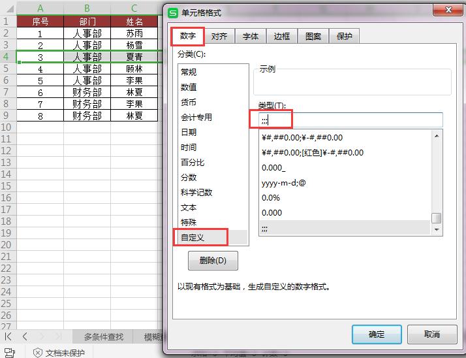
Task: Switch to the 数字 tab
Action: (188, 36)
